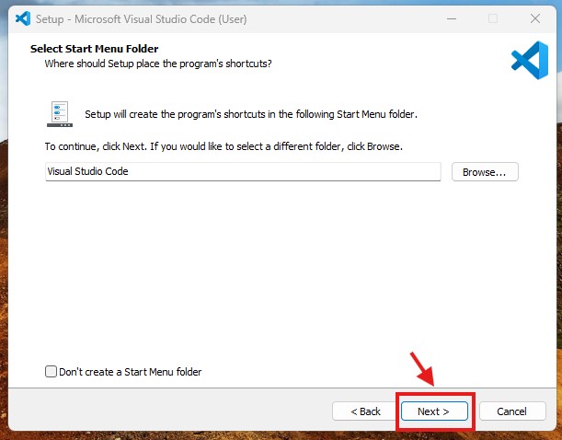This screenshot has height=440, width=562.
Task: Focus the Visual Studio Code folder name field
Action: (243, 171)
